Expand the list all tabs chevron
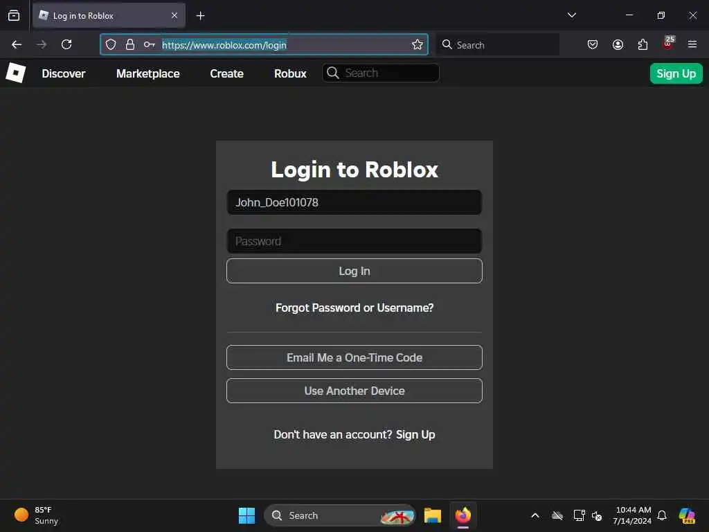Screen dimensions: 709x532 [571, 15]
